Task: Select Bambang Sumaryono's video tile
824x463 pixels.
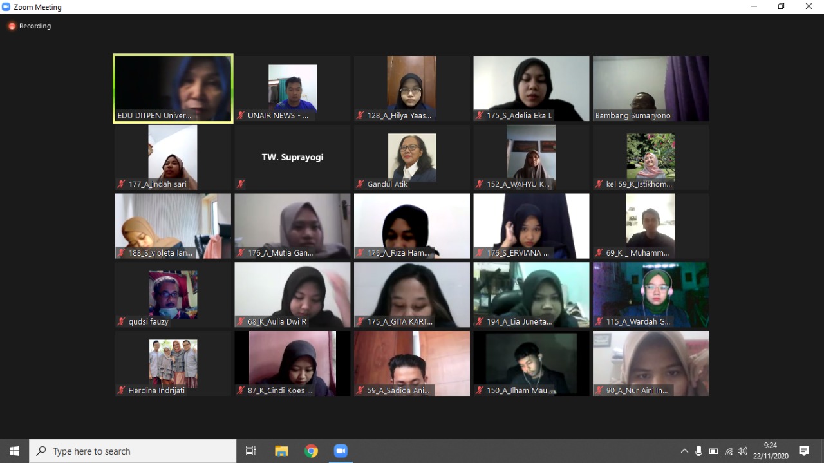Action: (x=650, y=88)
